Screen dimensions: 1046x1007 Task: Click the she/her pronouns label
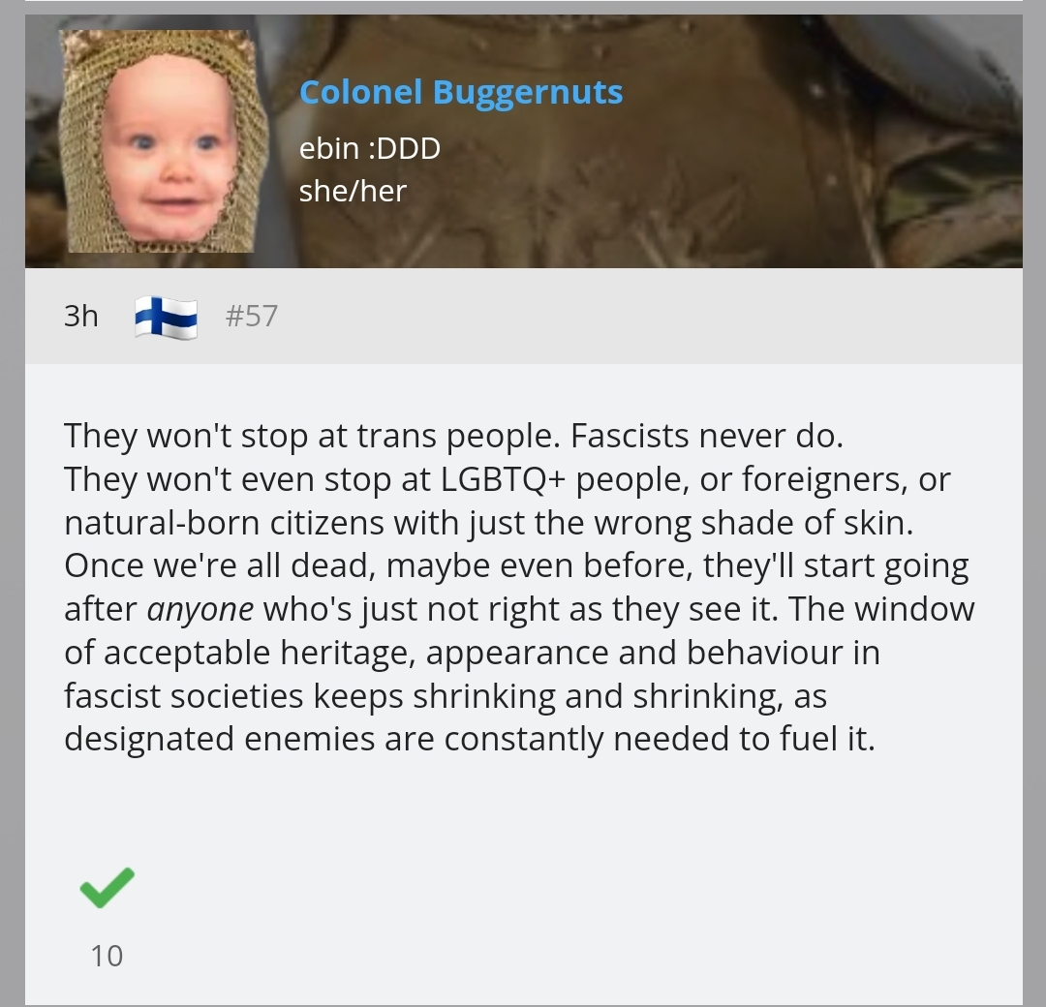353,192
